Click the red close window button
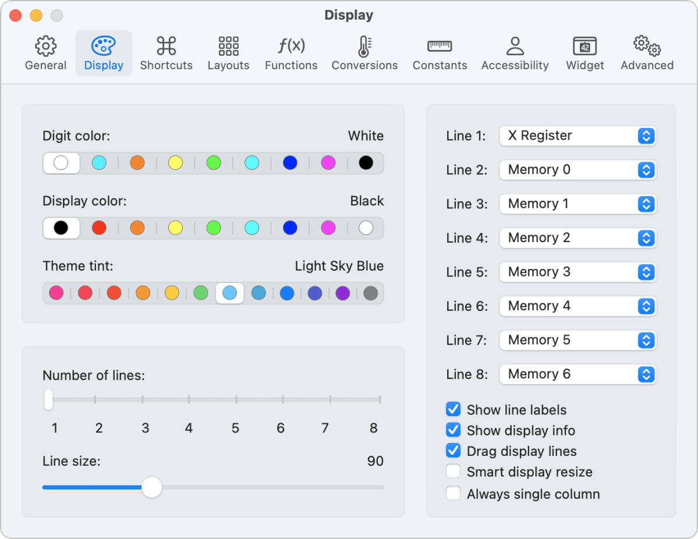The width and height of the screenshot is (698, 539). click(16, 16)
